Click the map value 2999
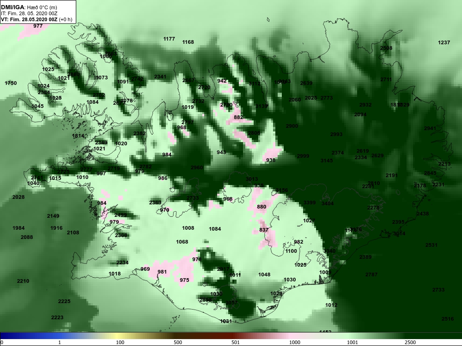 click(x=303, y=156)
